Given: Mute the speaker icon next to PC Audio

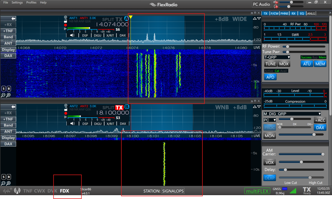Looking at the screenshot, I should [x=275, y=2].
